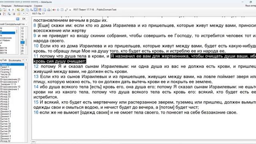Image resolution: width=256 pixels, height=144 pixels.
Task: Open Второзаконие 10 history entry
Action: (10, 87)
